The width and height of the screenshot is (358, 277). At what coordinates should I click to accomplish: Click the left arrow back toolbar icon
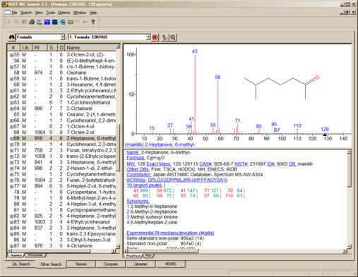point(85,22)
